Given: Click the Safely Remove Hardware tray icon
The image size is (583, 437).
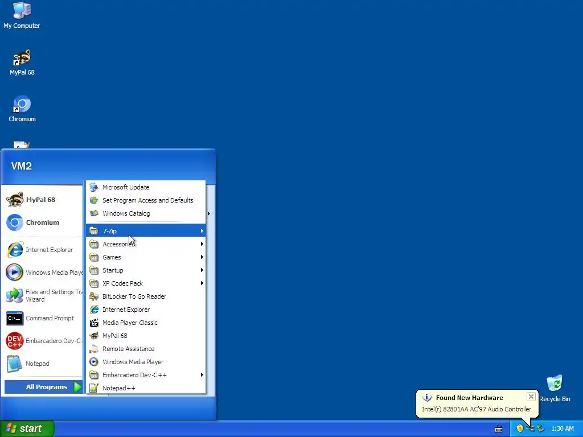Looking at the screenshot, I should click(x=541, y=428).
